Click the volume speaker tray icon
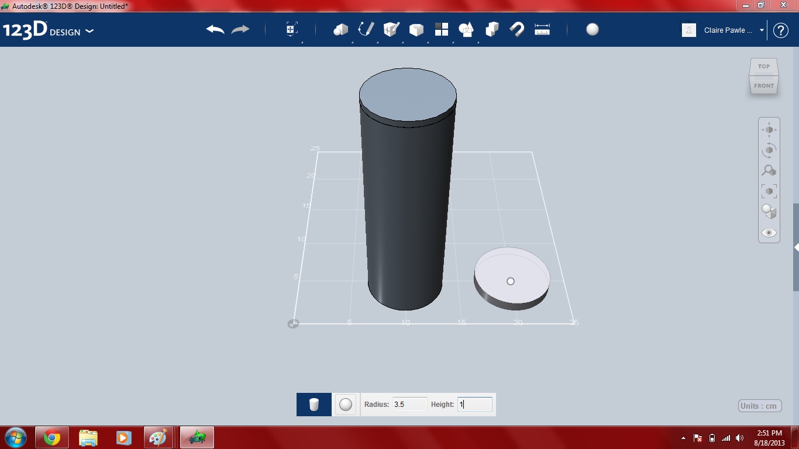 pyautogui.click(x=740, y=438)
